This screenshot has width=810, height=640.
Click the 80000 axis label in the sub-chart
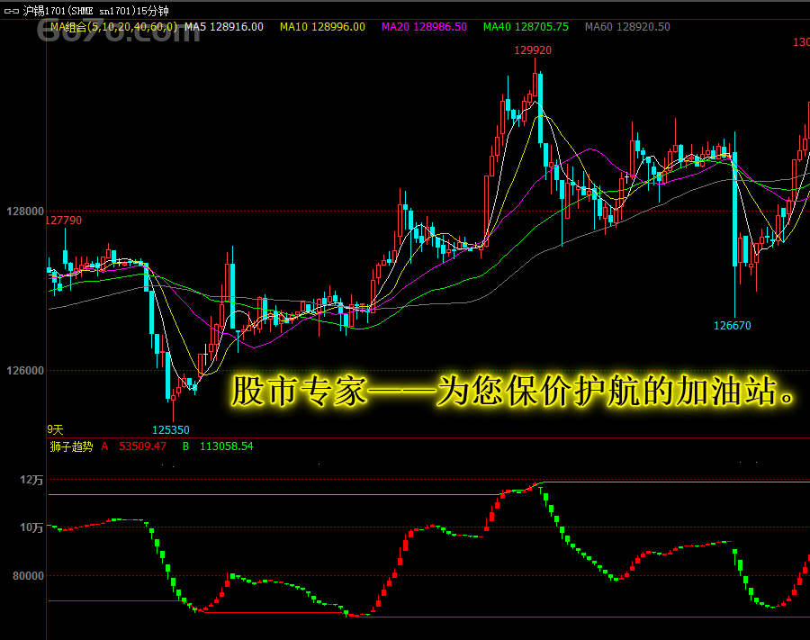[27, 576]
